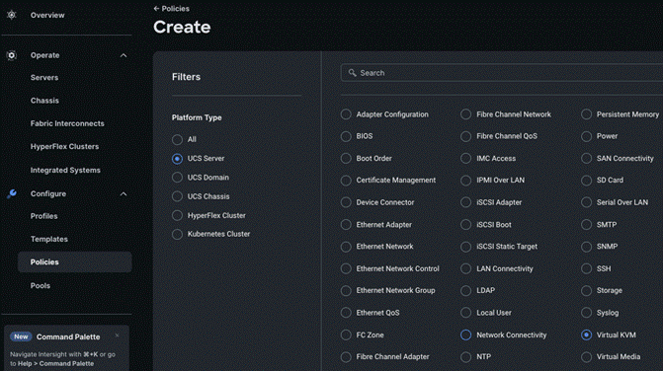Choose LDAP policy
663x371 pixels.
pyautogui.click(x=466, y=290)
